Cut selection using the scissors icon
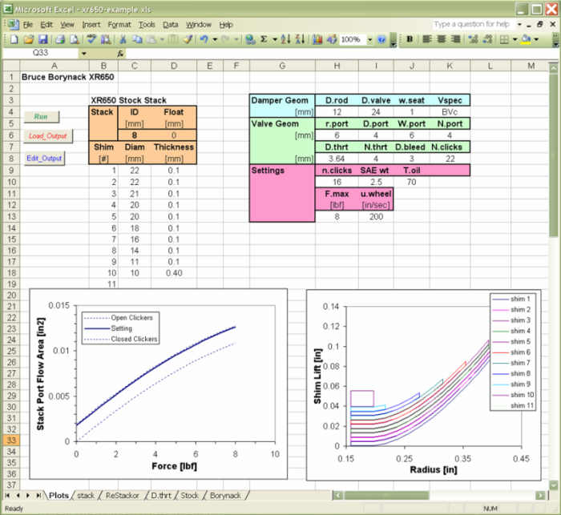This screenshot has width=561, height=515. click(123, 39)
